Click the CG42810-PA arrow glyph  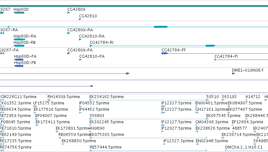[x=80, y=60]
